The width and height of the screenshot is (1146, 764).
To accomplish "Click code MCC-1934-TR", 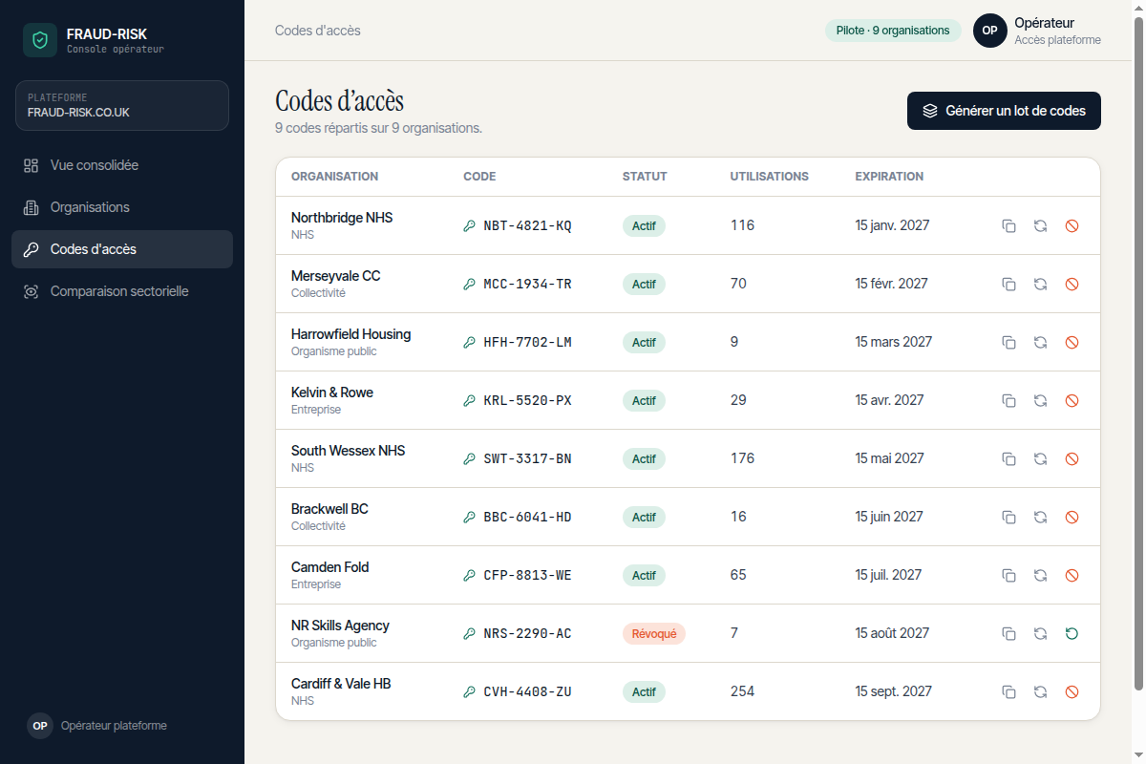I will 527,285.
